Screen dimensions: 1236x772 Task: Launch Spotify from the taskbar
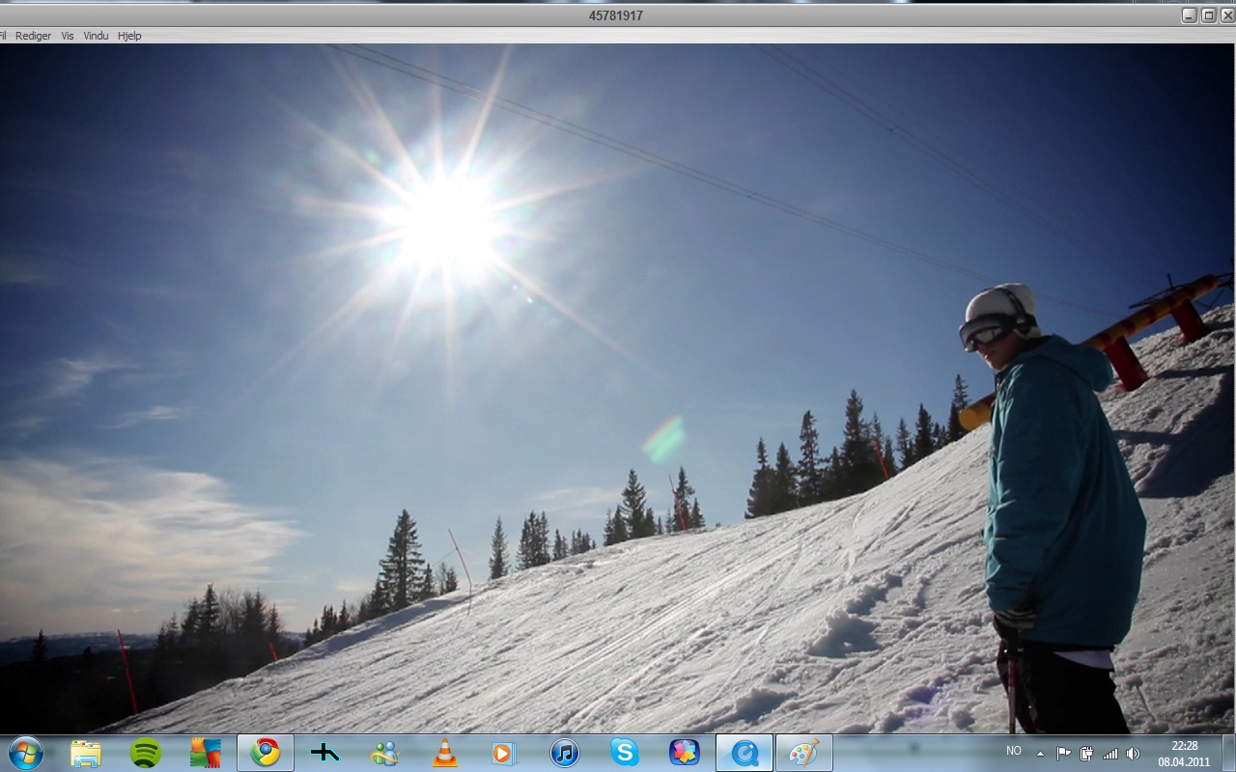(x=146, y=752)
